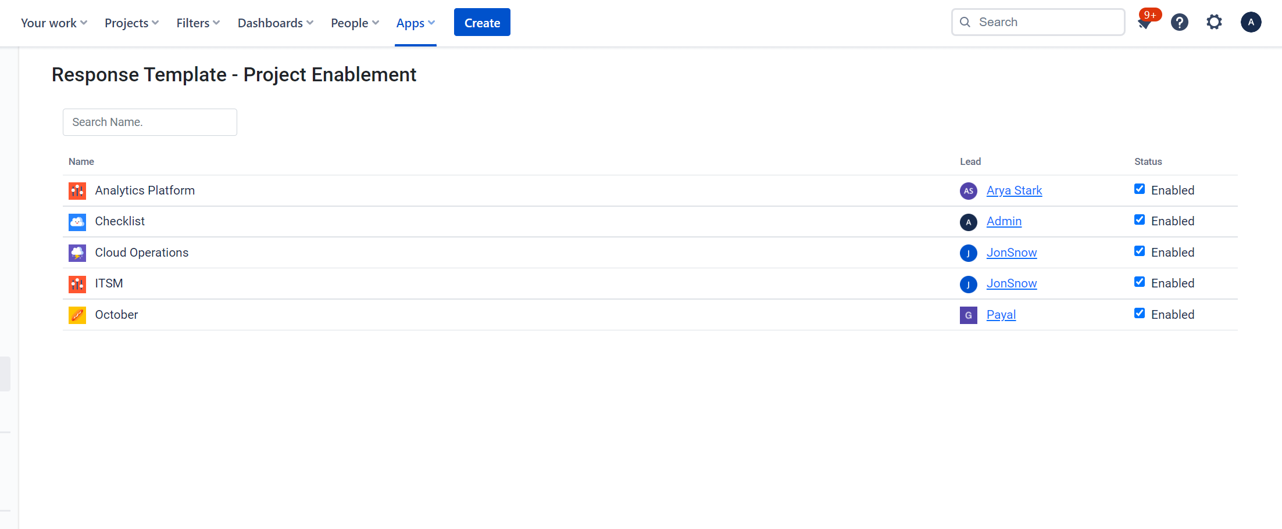Click the October pencil project icon

click(x=76, y=315)
